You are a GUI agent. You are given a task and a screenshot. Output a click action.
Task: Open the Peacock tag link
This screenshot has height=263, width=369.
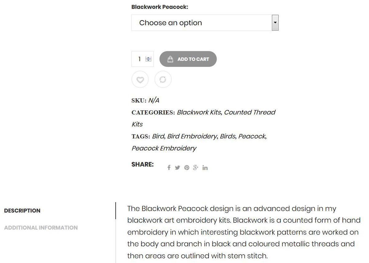[252, 136]
